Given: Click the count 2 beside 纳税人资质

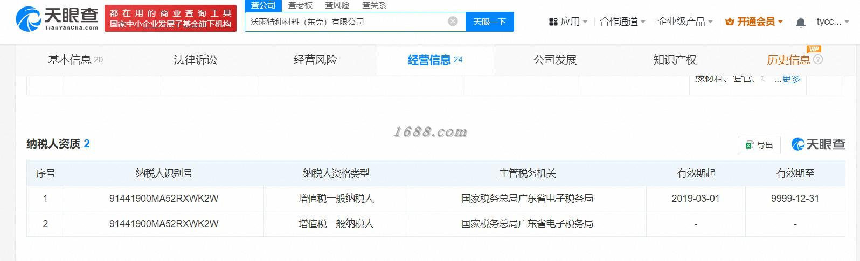Looking at the screenshot, I should point(87,144).
